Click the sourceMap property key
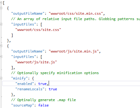Image resolution: width=140 pixels, height=108 pixels. [x=23, y=105]
